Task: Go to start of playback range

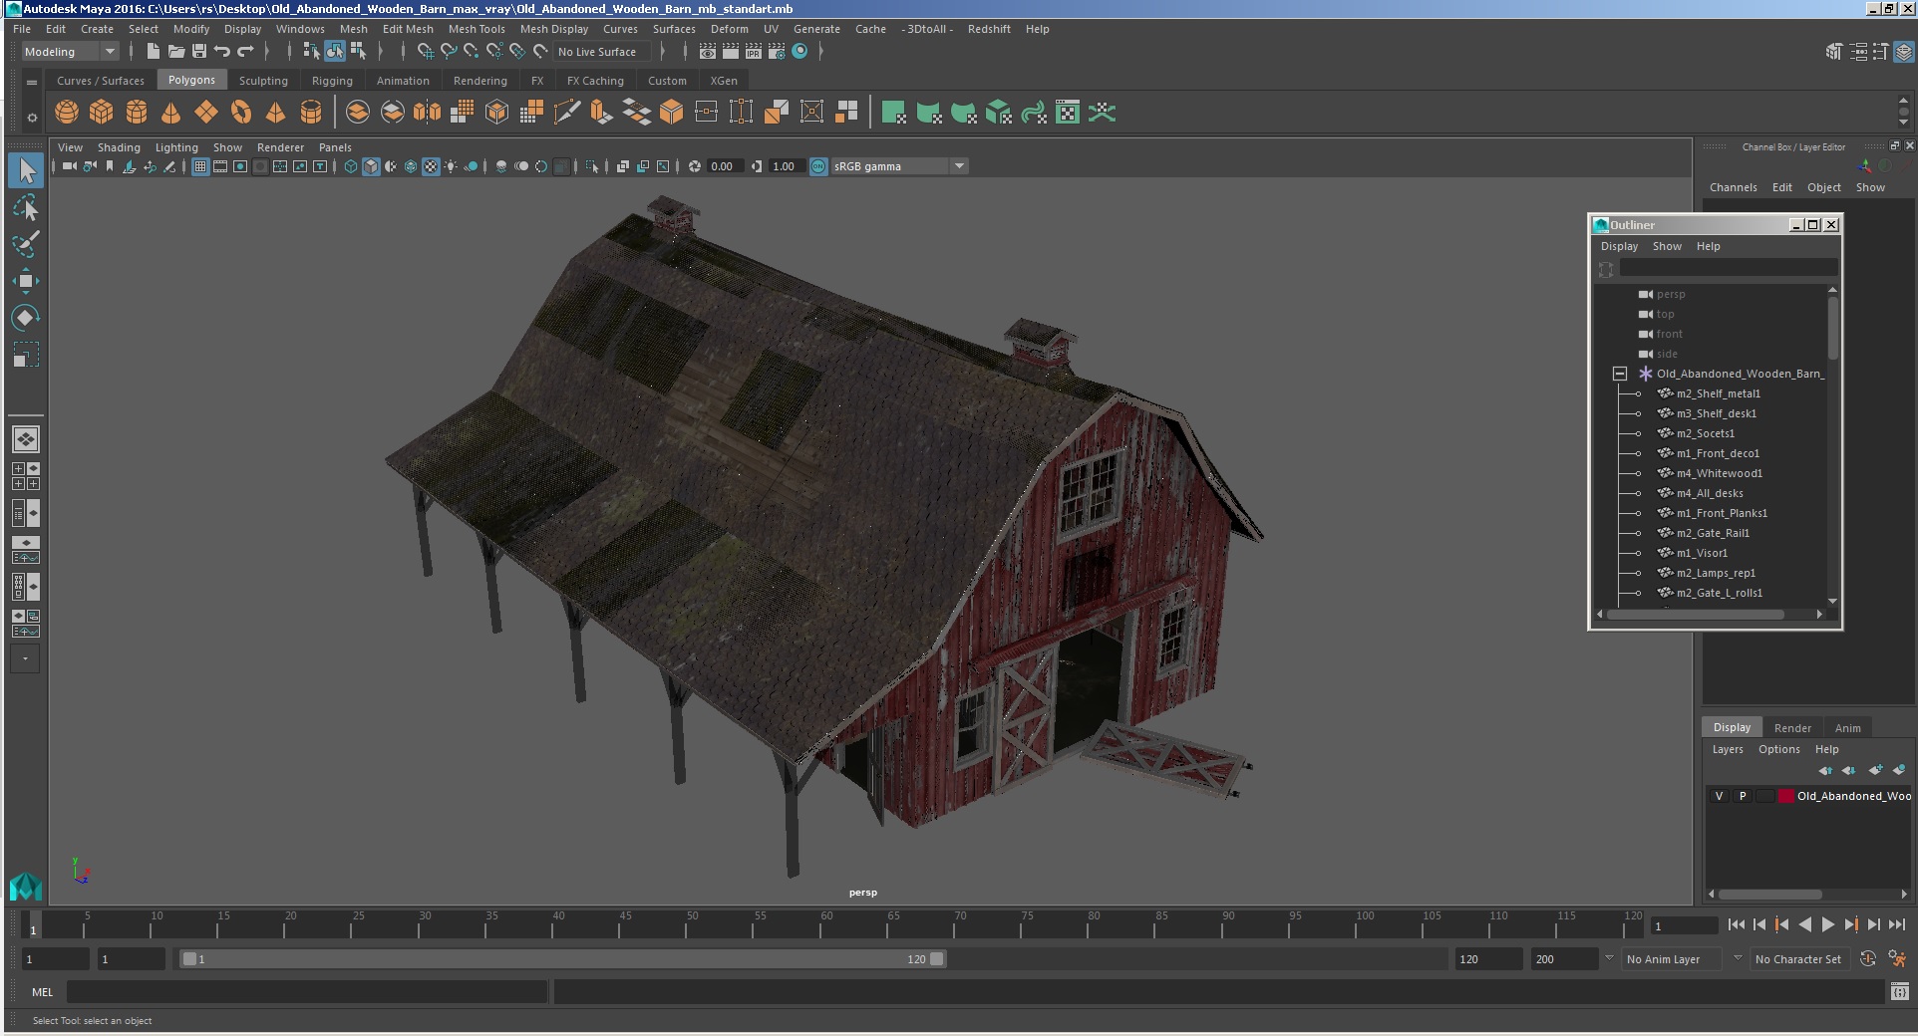Action: (x=1737, y=925)
